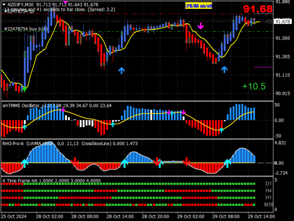
Task: Select the '#22478754 buy 0.05' order label
Action: (26, 29)
